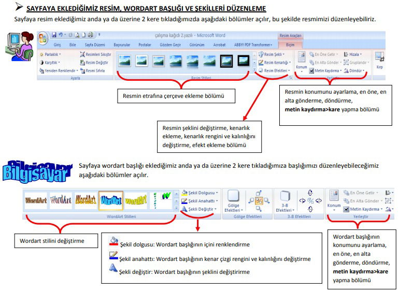Go to the Postalar tab

tap(145, 45)
